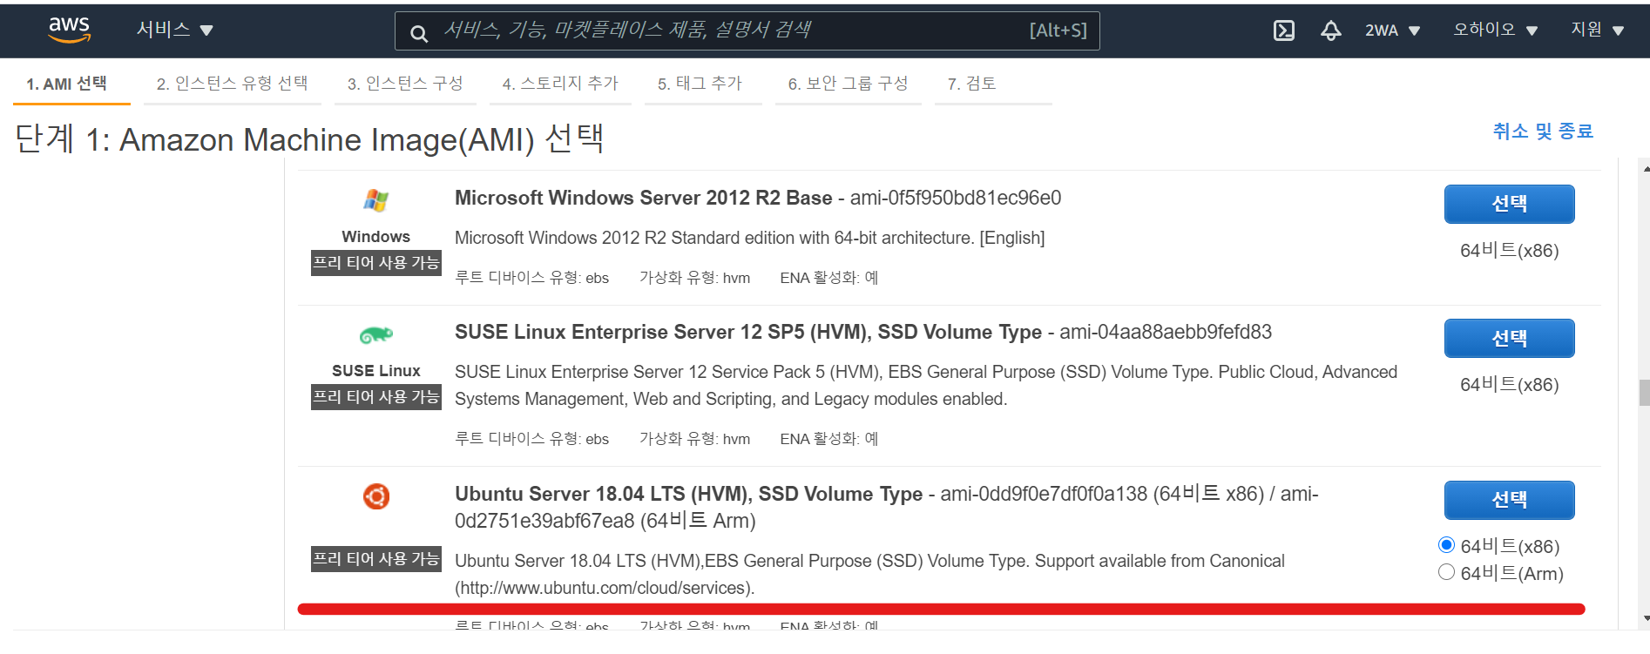Go to 4. 스토리지 추가 tab
This screenshot has height=654, width=1650.
pyautogui.click(x=560, y=84)
